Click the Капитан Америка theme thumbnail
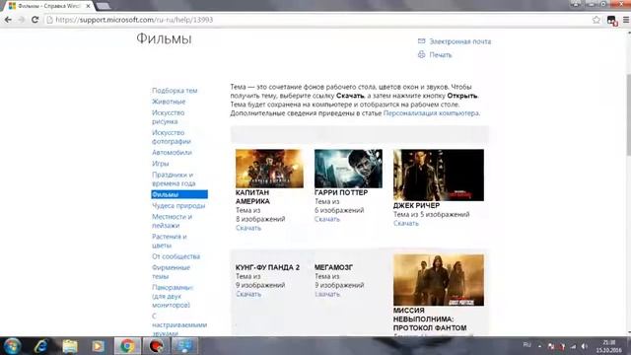 269,169
